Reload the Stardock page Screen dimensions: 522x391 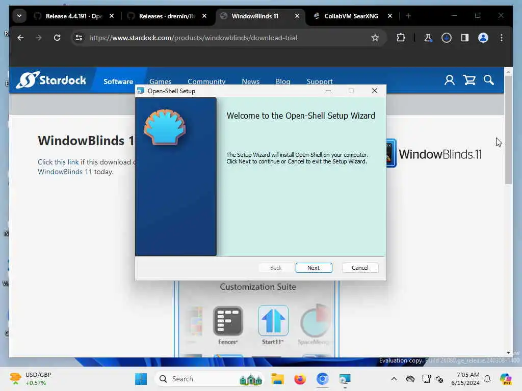click(57, 38)
